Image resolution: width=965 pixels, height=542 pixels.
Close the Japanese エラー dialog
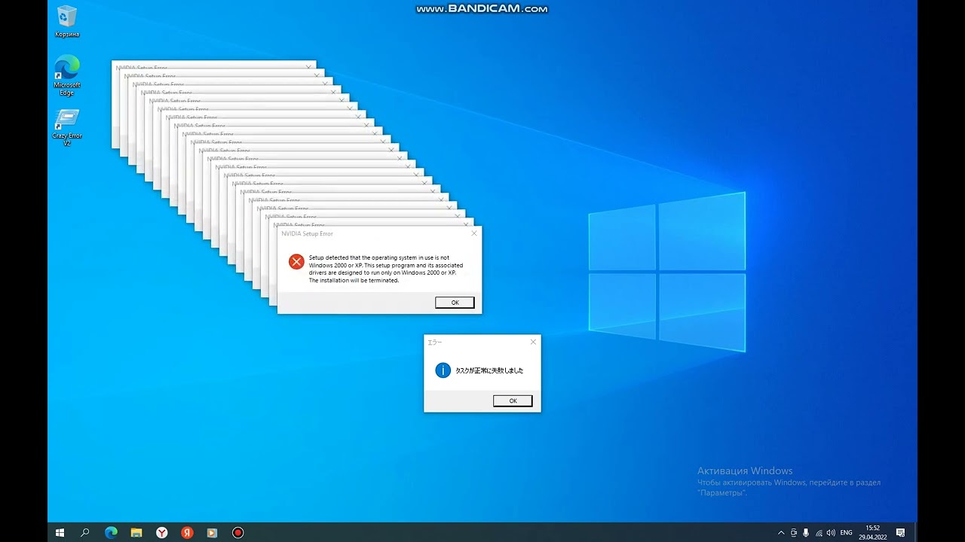(x=533, y=342)
